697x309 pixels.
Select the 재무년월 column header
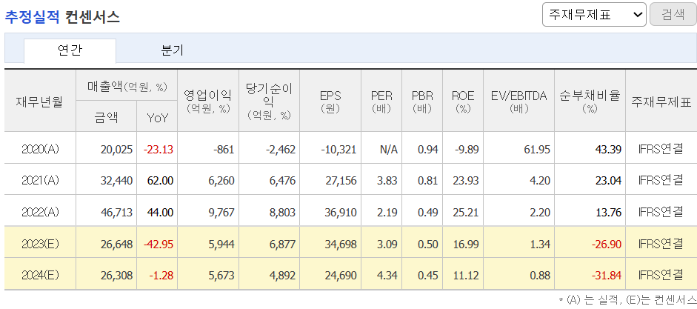pyautogui.click(x=40, y=101)
